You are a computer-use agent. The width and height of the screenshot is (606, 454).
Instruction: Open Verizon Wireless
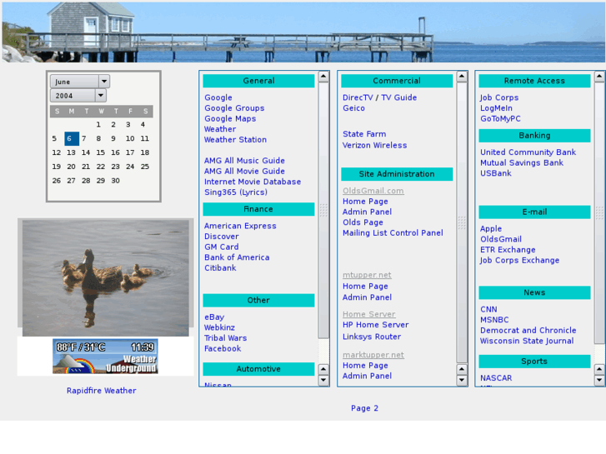pos(374,145)
